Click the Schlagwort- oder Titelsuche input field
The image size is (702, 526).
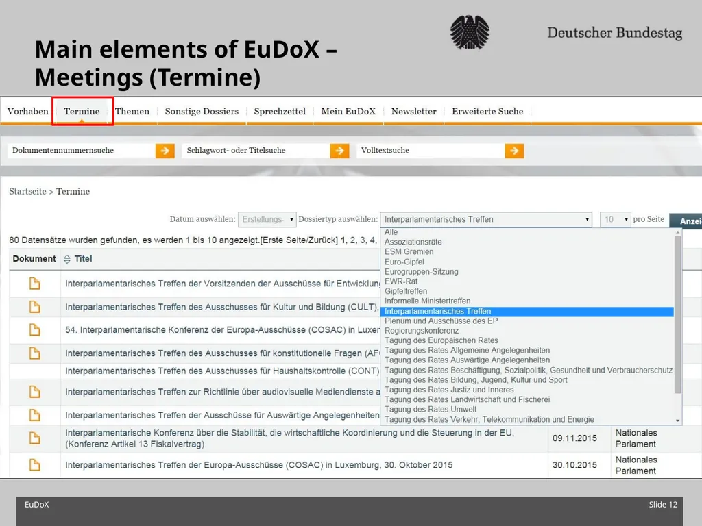(x=256, y=151)
